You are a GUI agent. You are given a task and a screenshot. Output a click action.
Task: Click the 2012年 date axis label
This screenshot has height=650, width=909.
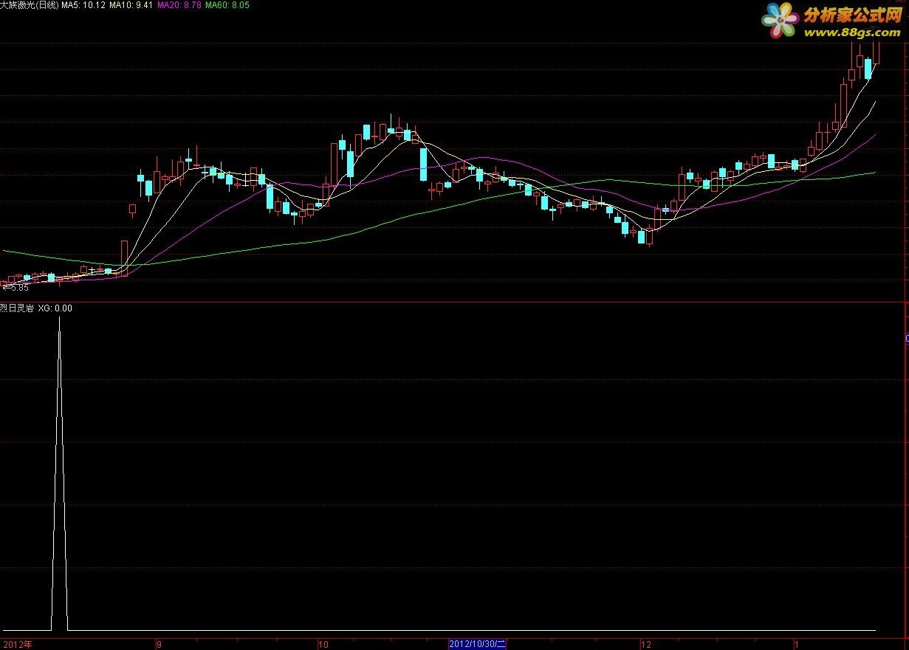16,644
